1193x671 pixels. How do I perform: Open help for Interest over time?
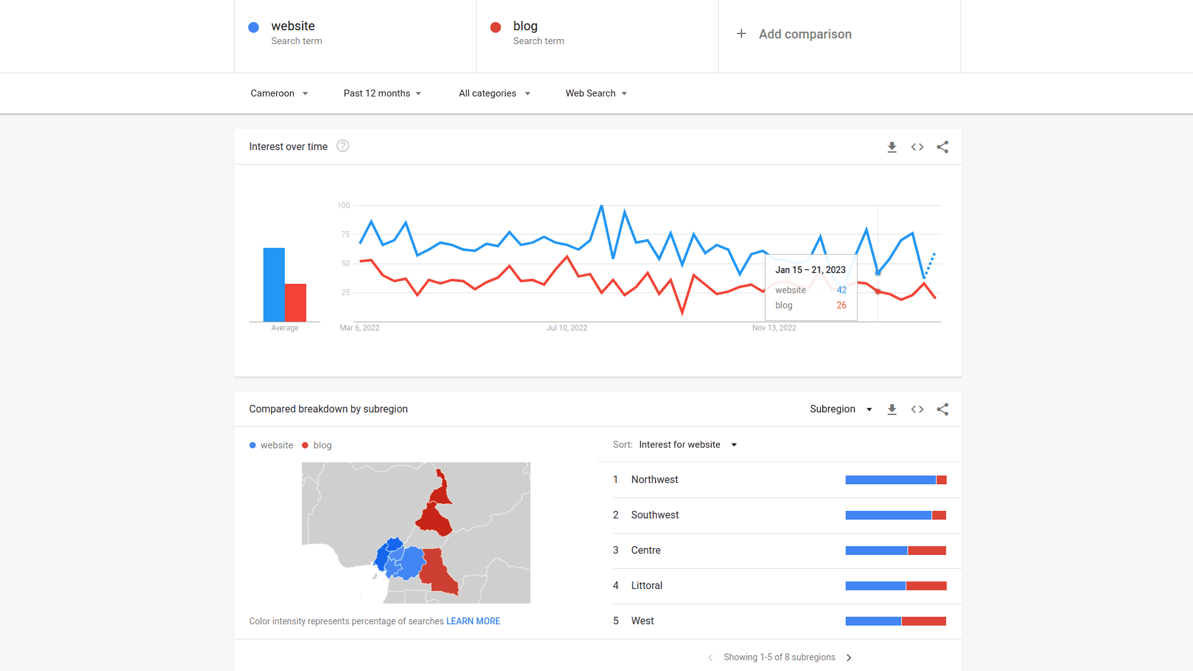point(343,146)
